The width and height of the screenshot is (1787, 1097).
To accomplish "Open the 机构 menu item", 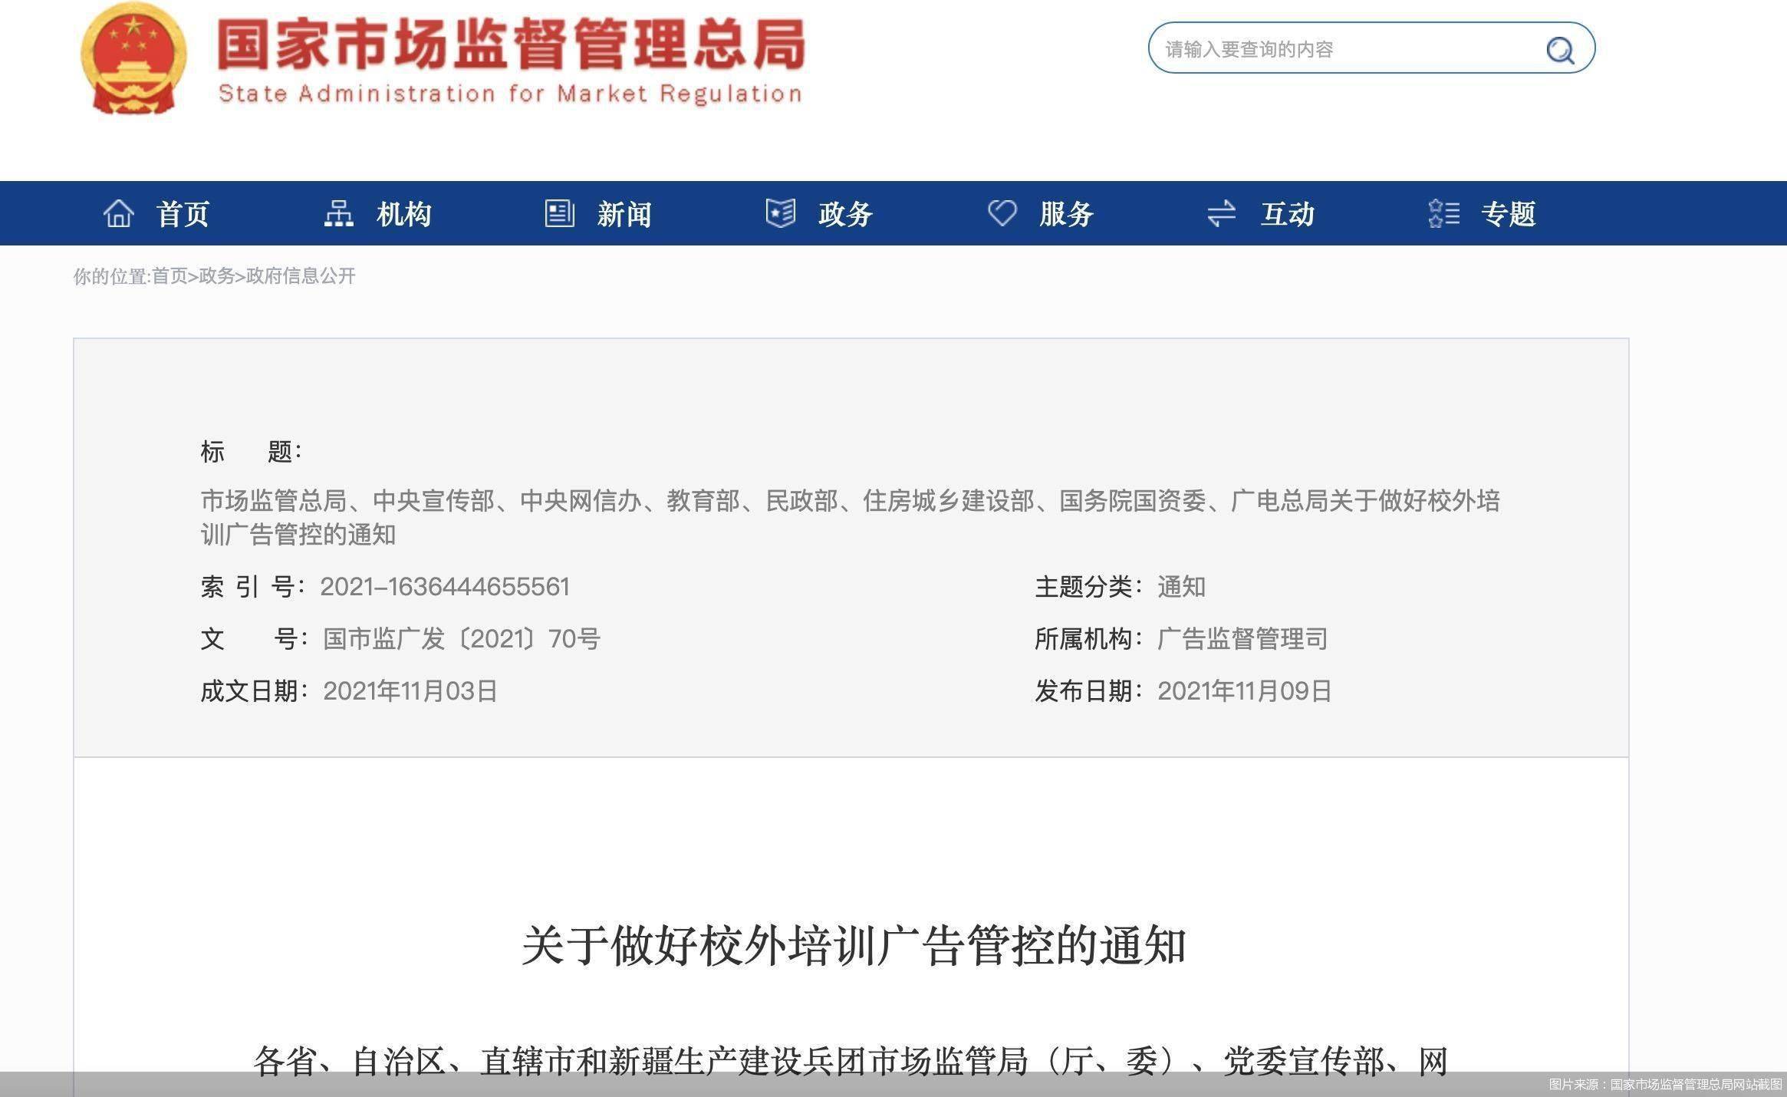I will (x=403, y=214).
